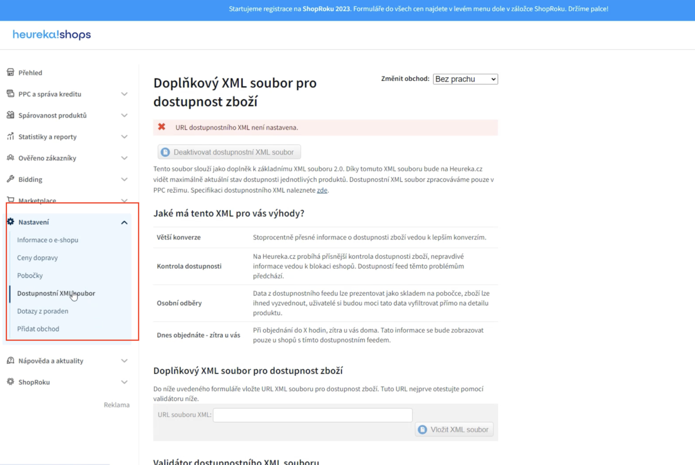Click the Nastavení gear icon
Screen dimensions: 695x465
click(x=10, y=222)
